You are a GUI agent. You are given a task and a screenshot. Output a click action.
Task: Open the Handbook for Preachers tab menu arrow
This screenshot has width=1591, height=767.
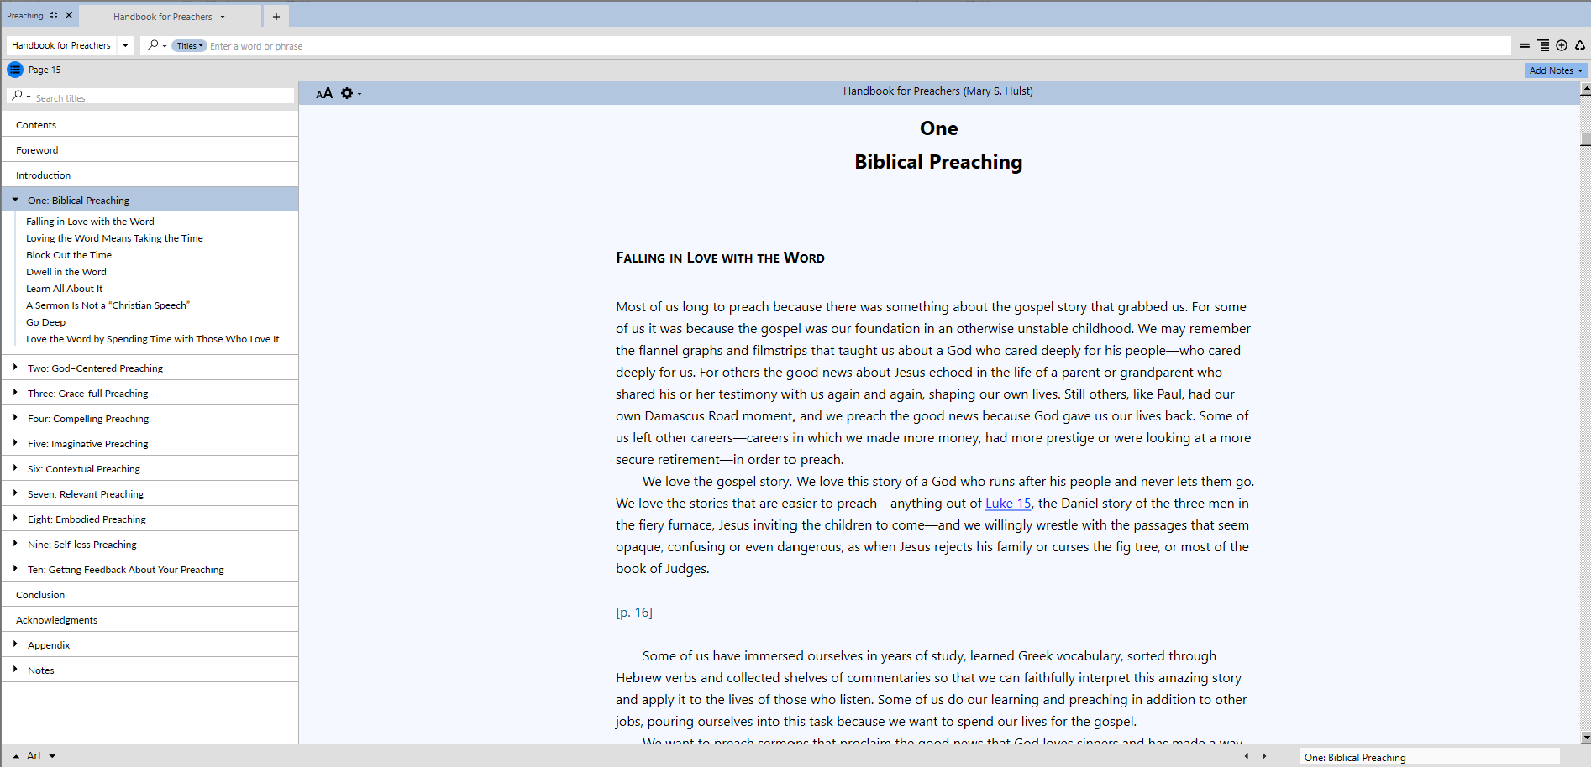tap(223, 17)
